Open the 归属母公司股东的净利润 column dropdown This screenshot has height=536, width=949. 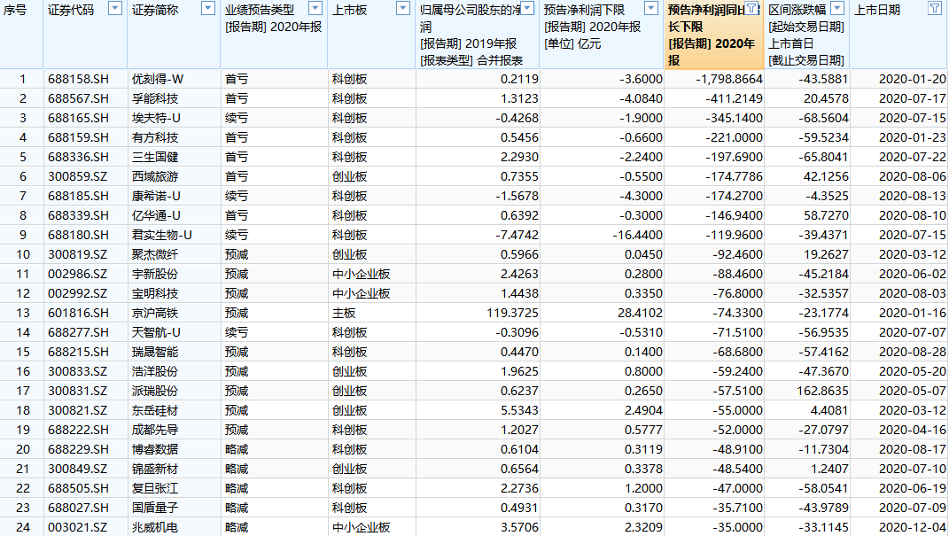(x=528, y=9)
